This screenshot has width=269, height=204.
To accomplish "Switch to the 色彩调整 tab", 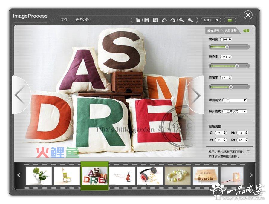I will (x=230, y=31).
